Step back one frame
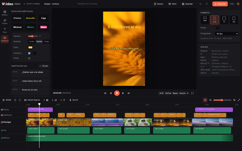 point(111,93)
